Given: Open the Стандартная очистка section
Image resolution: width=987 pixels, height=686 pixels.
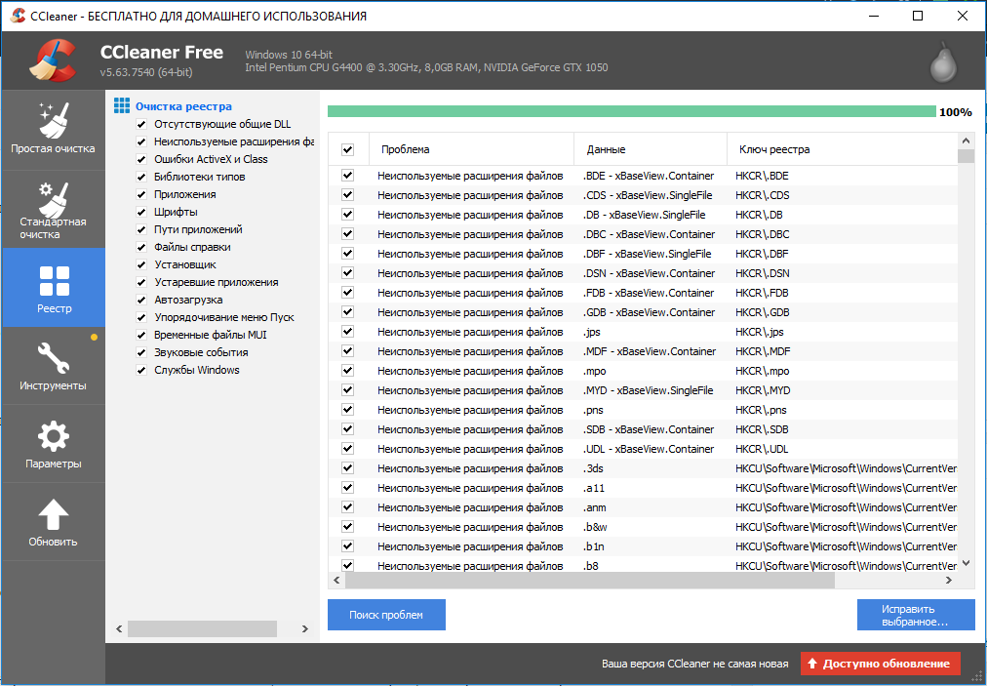Looking at the screenshot, I should point(53,209).
